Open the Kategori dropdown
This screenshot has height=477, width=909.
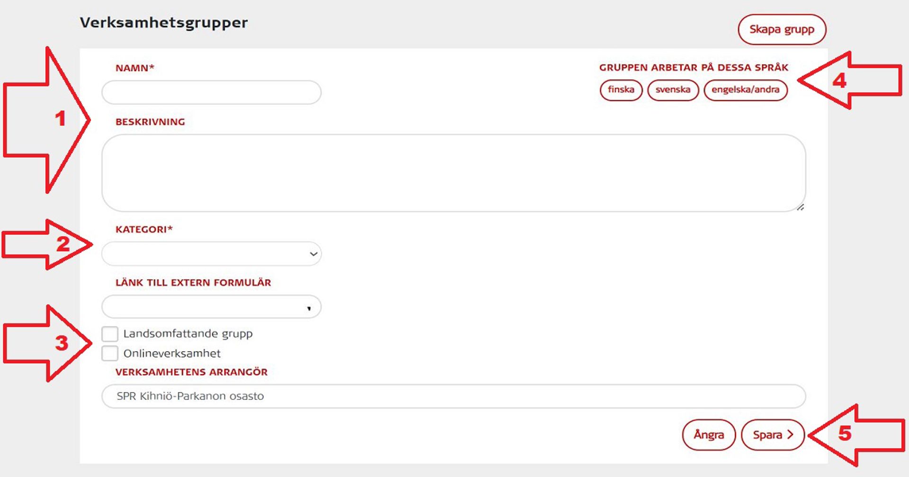[x=212, y=254]
